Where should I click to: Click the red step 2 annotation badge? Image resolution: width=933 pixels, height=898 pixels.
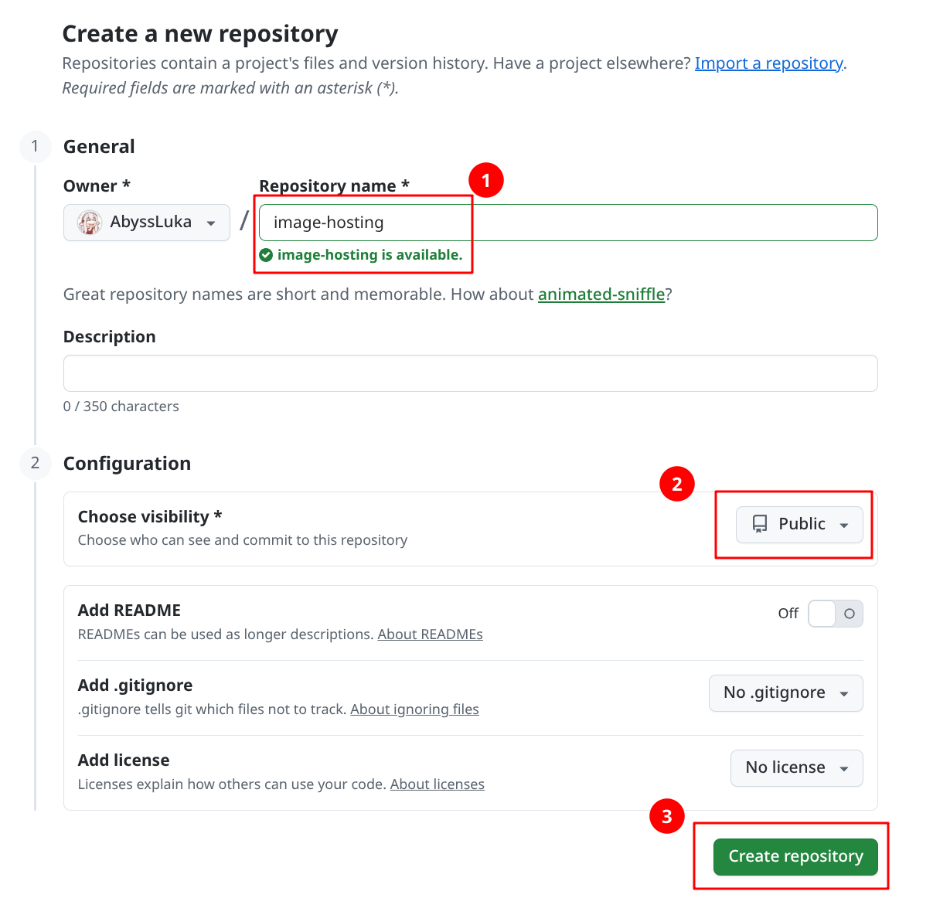point(677,484)
